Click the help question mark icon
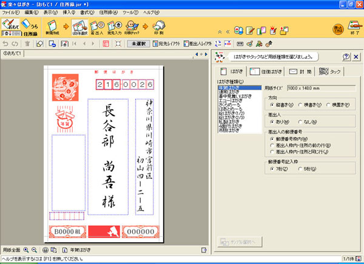 click(x=346, y=56)
